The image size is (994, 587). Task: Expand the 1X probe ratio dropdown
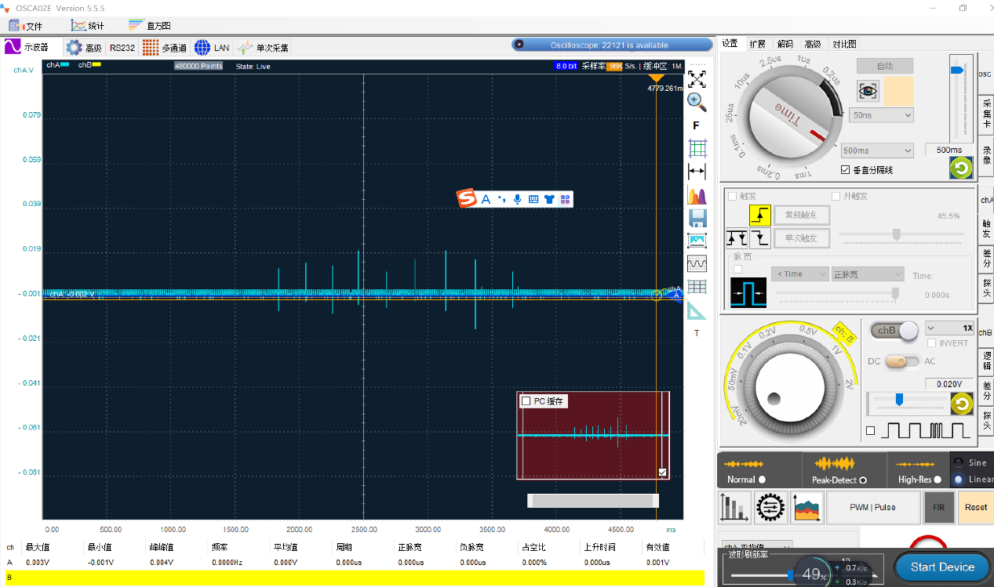pos(949,328)
